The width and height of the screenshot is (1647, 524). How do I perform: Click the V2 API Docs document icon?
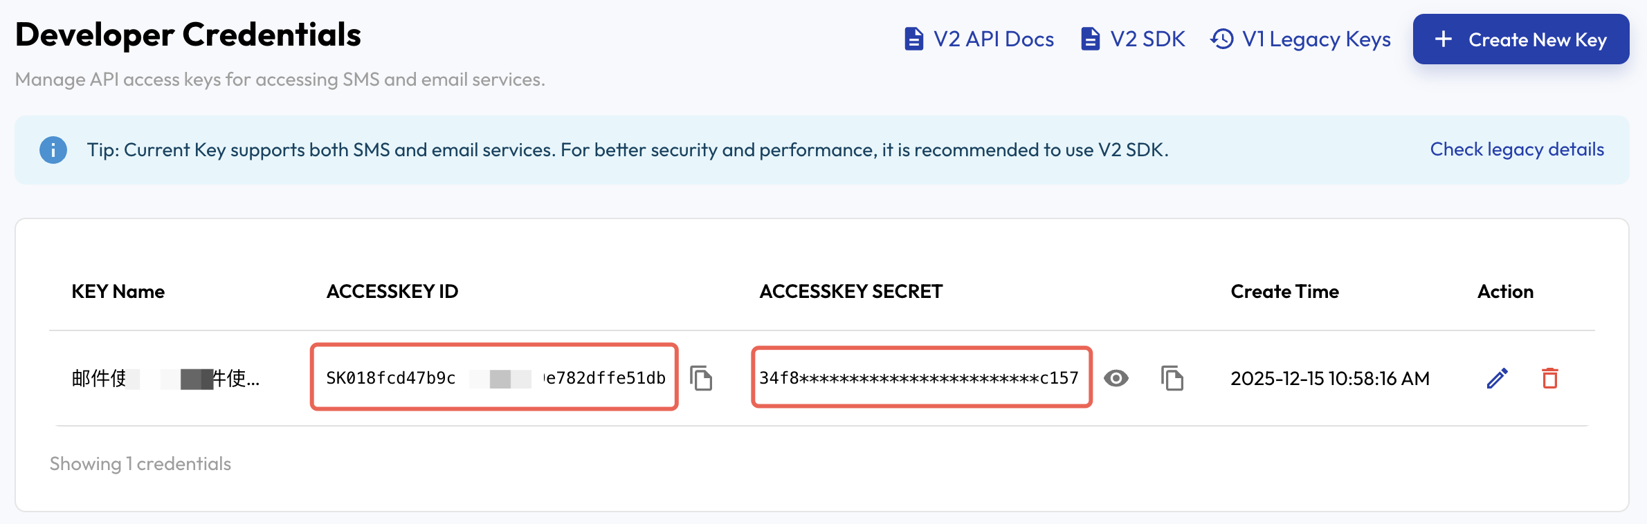coord(913,39)
